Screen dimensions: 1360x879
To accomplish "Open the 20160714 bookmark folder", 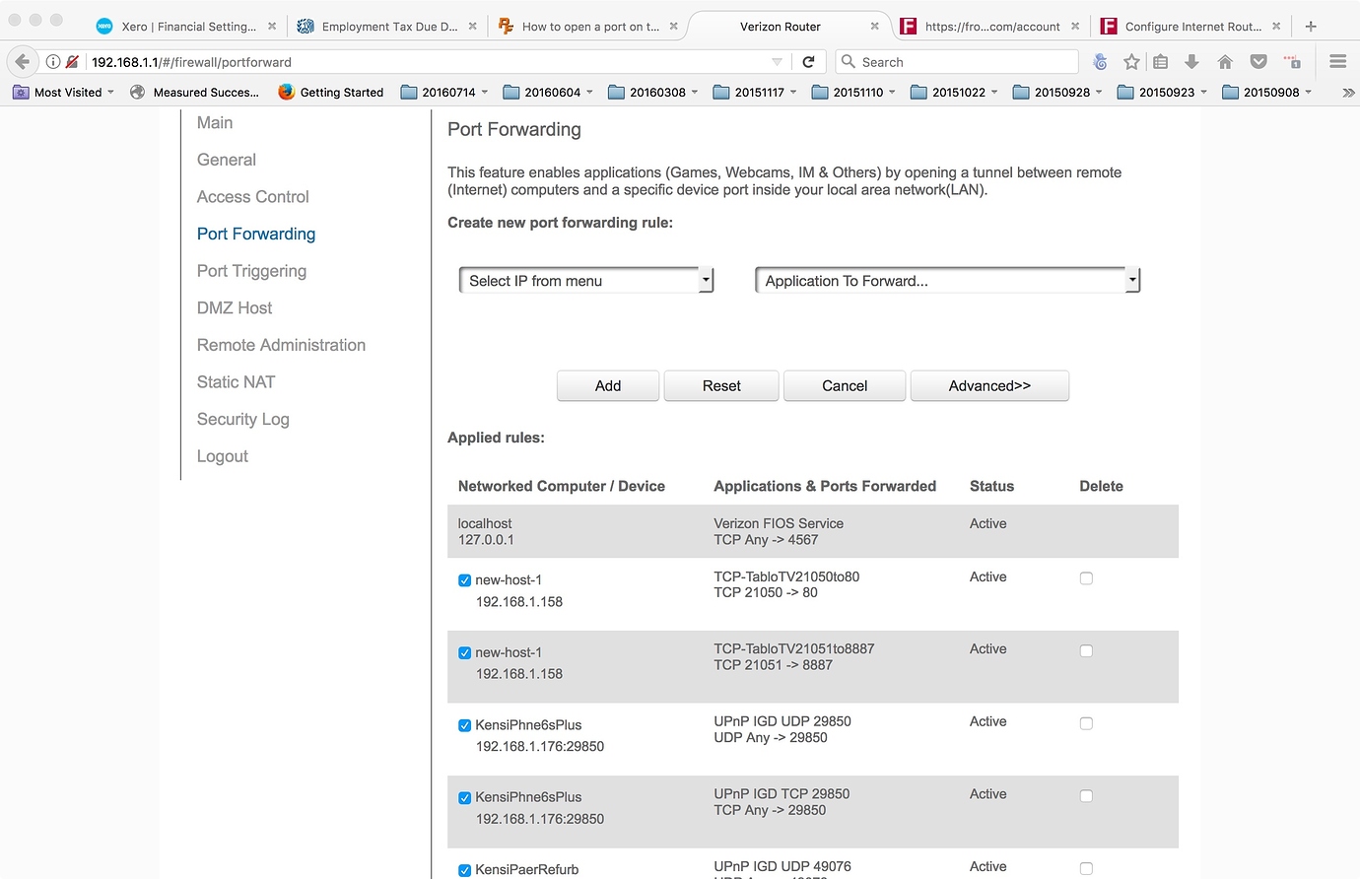I will (444, 93).
